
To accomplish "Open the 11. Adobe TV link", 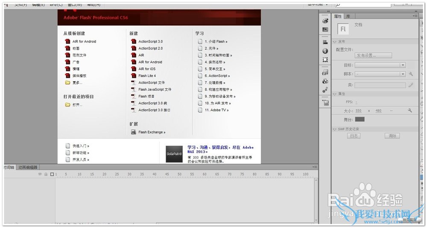I will [x=217, y=110].
